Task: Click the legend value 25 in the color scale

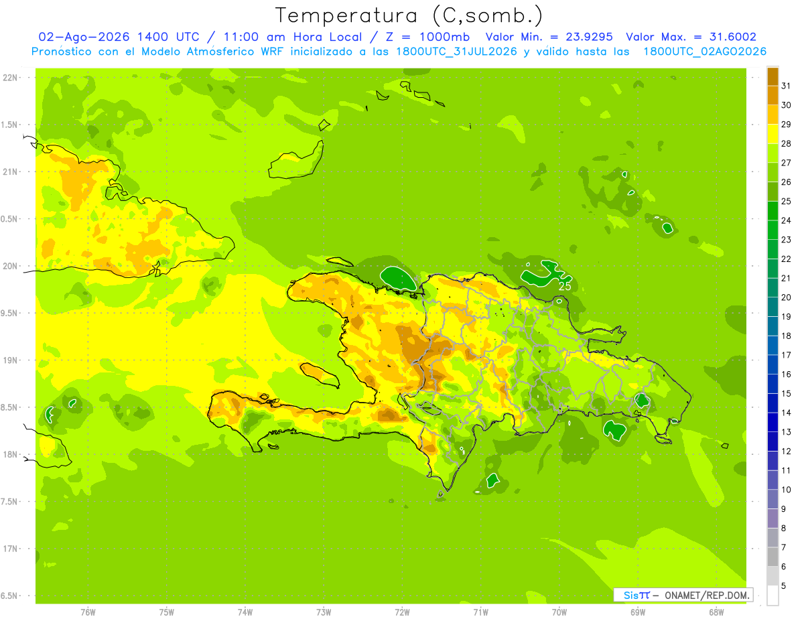Action: (x=786, y=201)
